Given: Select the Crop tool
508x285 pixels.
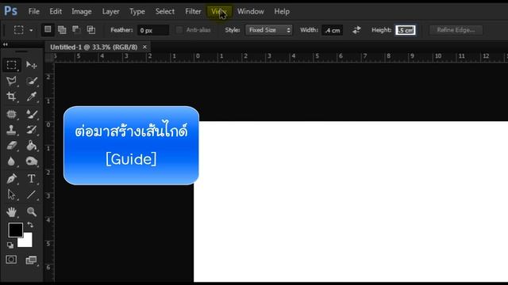Looking at the screenshot, I should (x=12, y=97).
